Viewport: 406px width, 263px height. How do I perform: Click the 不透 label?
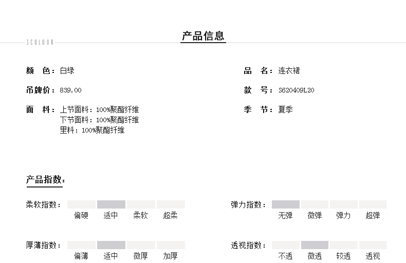point(285,256)
